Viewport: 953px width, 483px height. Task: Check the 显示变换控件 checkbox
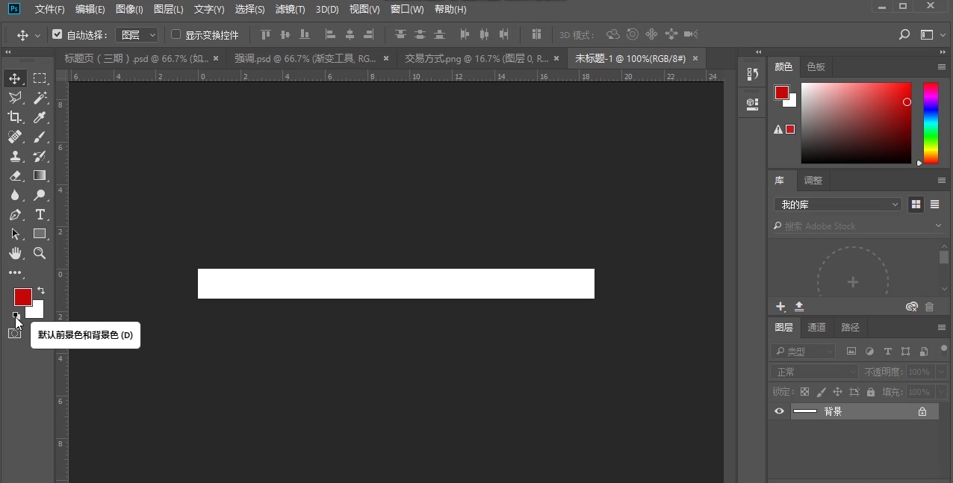176,34
